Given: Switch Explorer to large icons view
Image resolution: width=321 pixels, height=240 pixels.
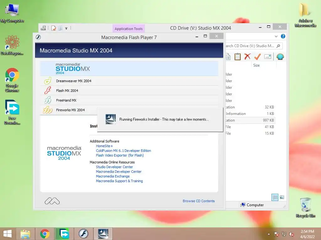Looking at the screenshot, I should 282,197.
